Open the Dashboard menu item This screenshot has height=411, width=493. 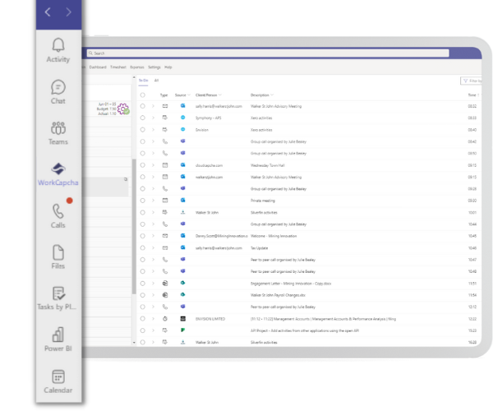[98, 67]
